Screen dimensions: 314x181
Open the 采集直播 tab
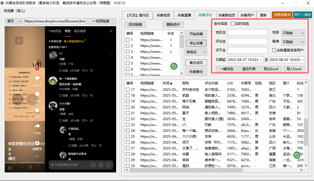pos(184,15)
